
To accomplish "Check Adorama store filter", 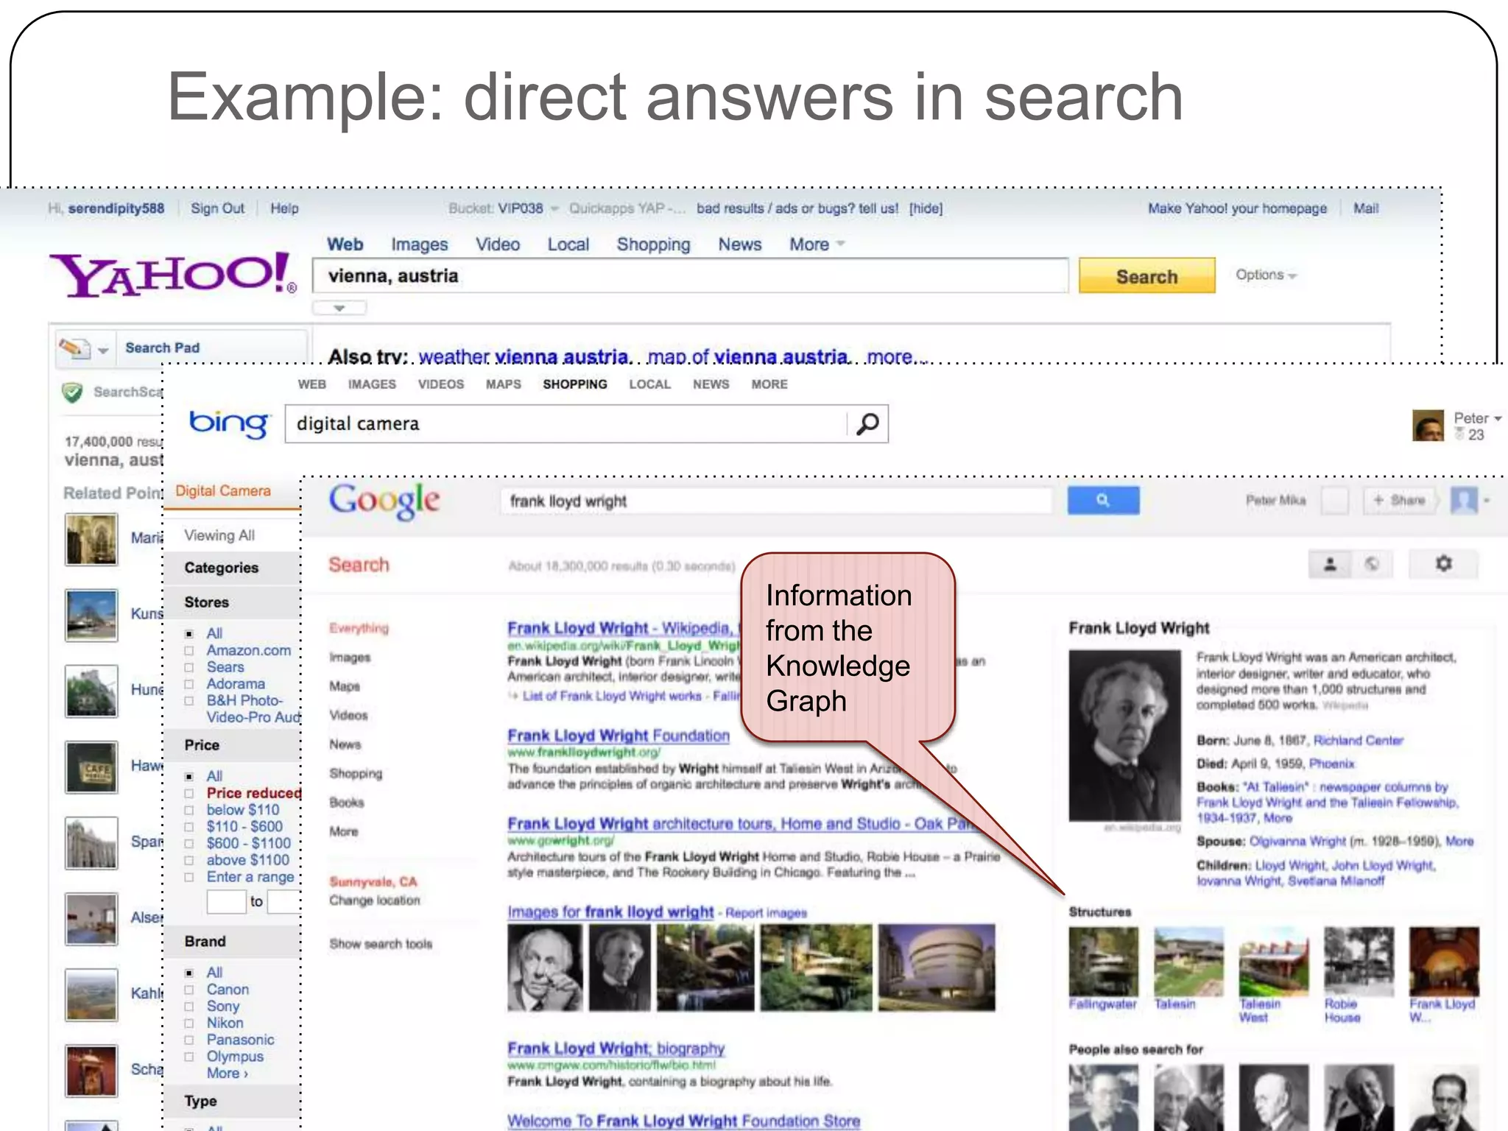I will click(189, 684).
